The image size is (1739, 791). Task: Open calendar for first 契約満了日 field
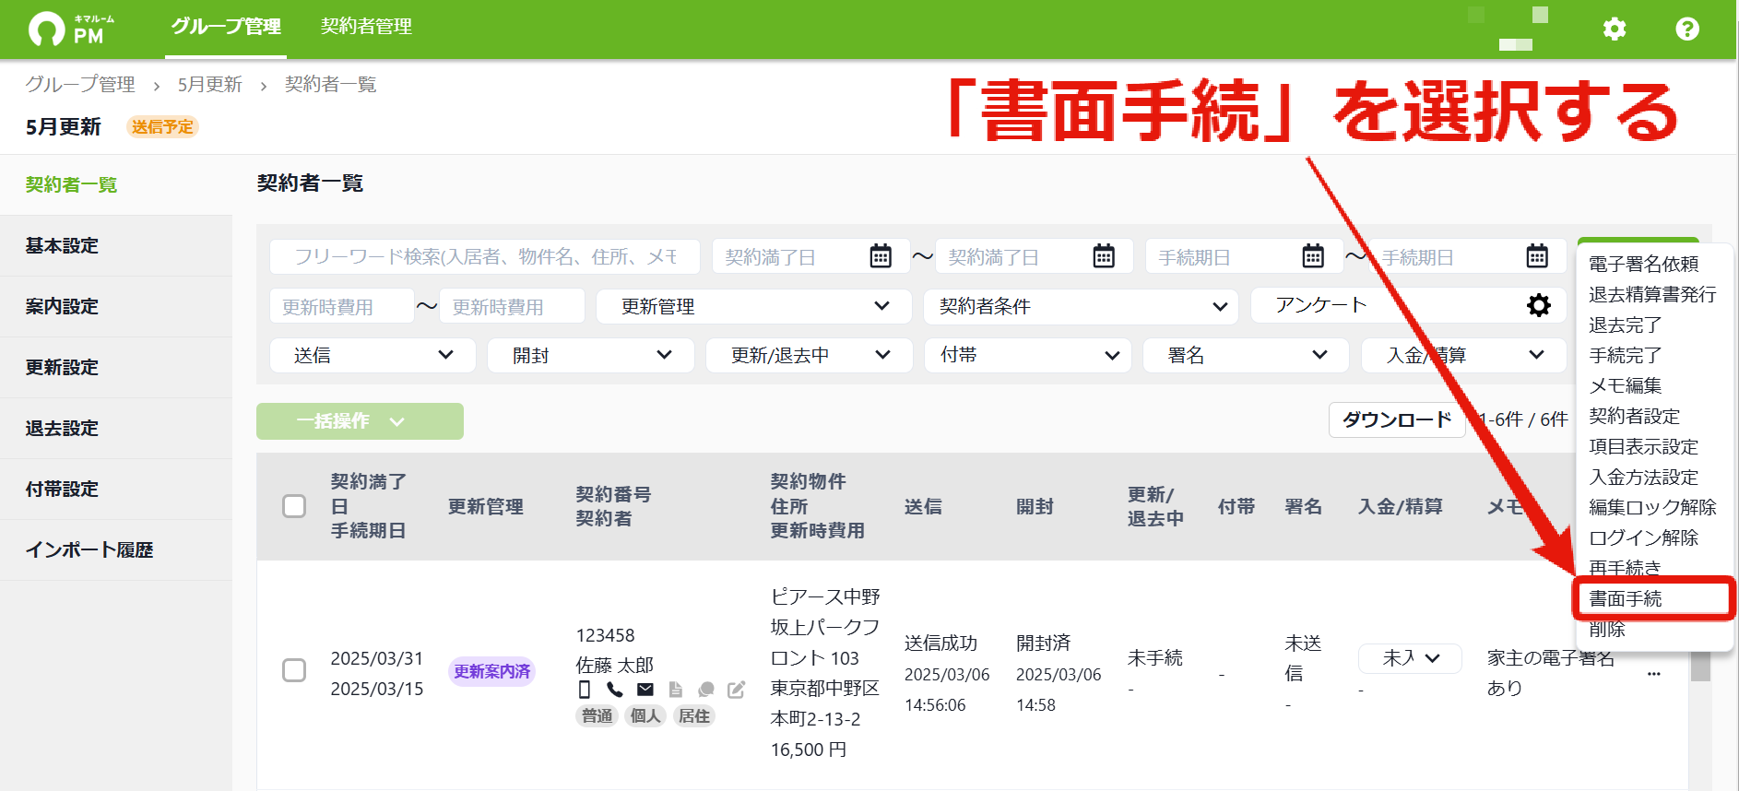[x=881, y=256]
